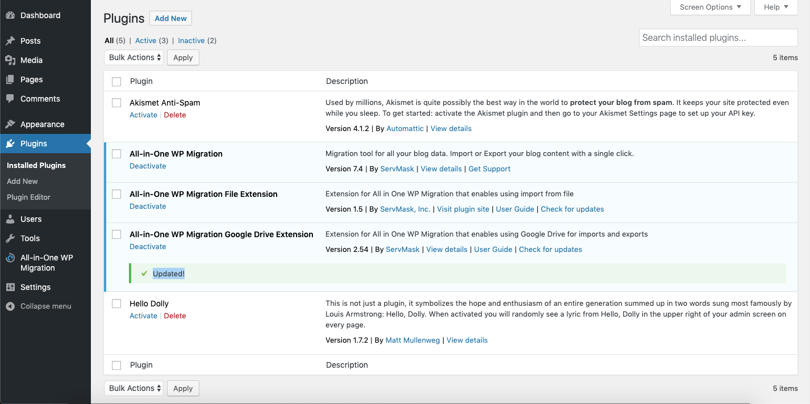The image size is (810, 404).
Task: Open Get Support link for Migration plugin
Action: point(489,169)
